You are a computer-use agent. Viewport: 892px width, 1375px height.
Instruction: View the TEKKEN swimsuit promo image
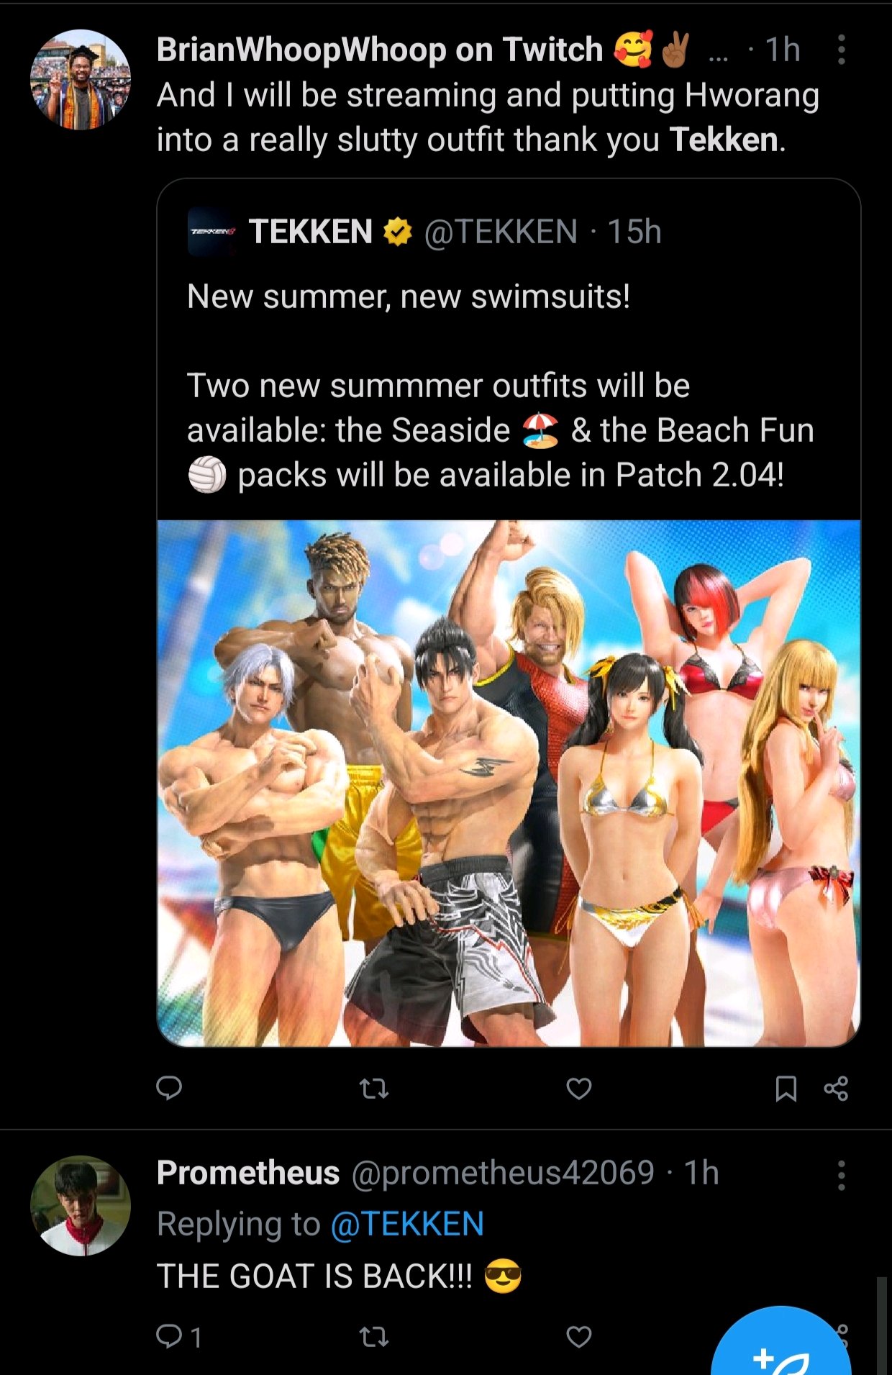pos(509,783)
